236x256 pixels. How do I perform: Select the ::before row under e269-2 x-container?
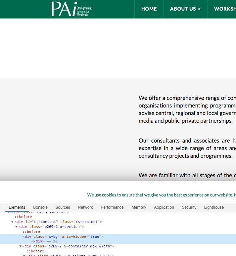[35, 251]
